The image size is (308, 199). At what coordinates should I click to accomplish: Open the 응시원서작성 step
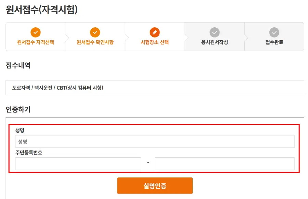pyautogui.click(x=214, y=43)
